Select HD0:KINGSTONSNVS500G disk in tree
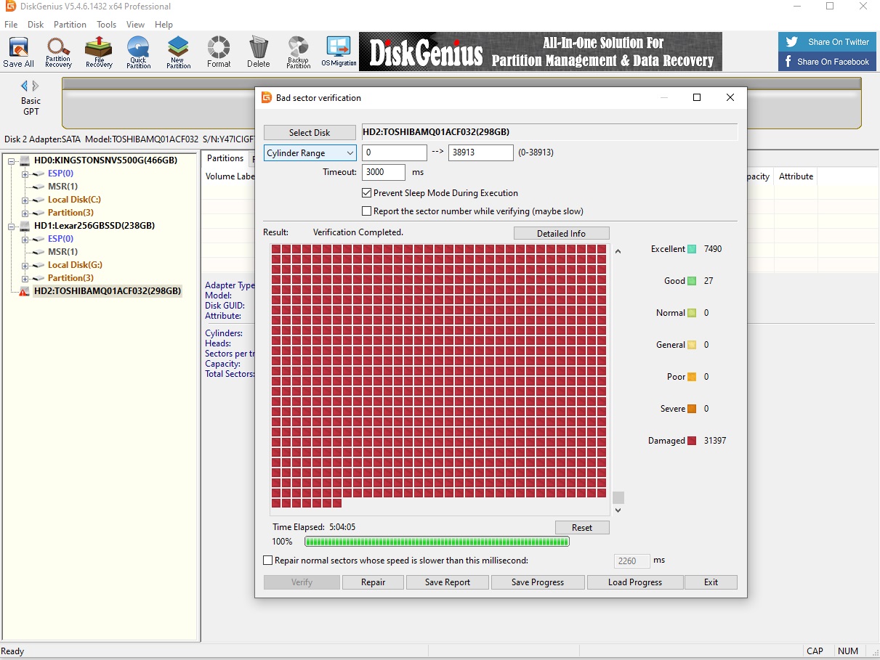The image size is (880, 660). 105,160
